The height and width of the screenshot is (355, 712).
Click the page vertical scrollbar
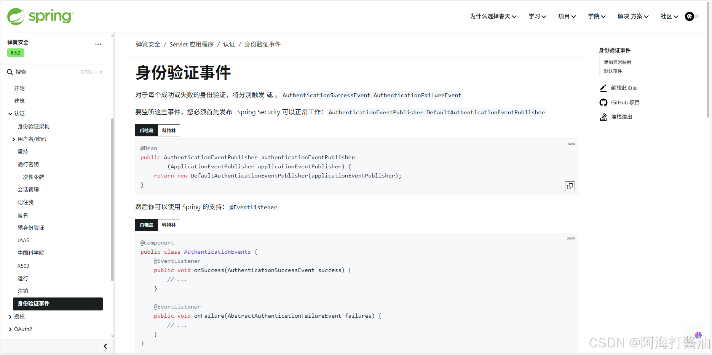[x=708, y=59]
